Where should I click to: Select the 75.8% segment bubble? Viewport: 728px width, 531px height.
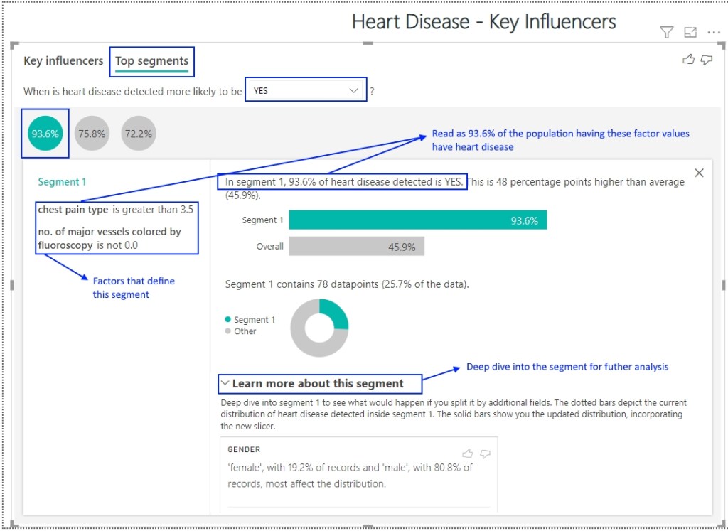pos(92,133)
